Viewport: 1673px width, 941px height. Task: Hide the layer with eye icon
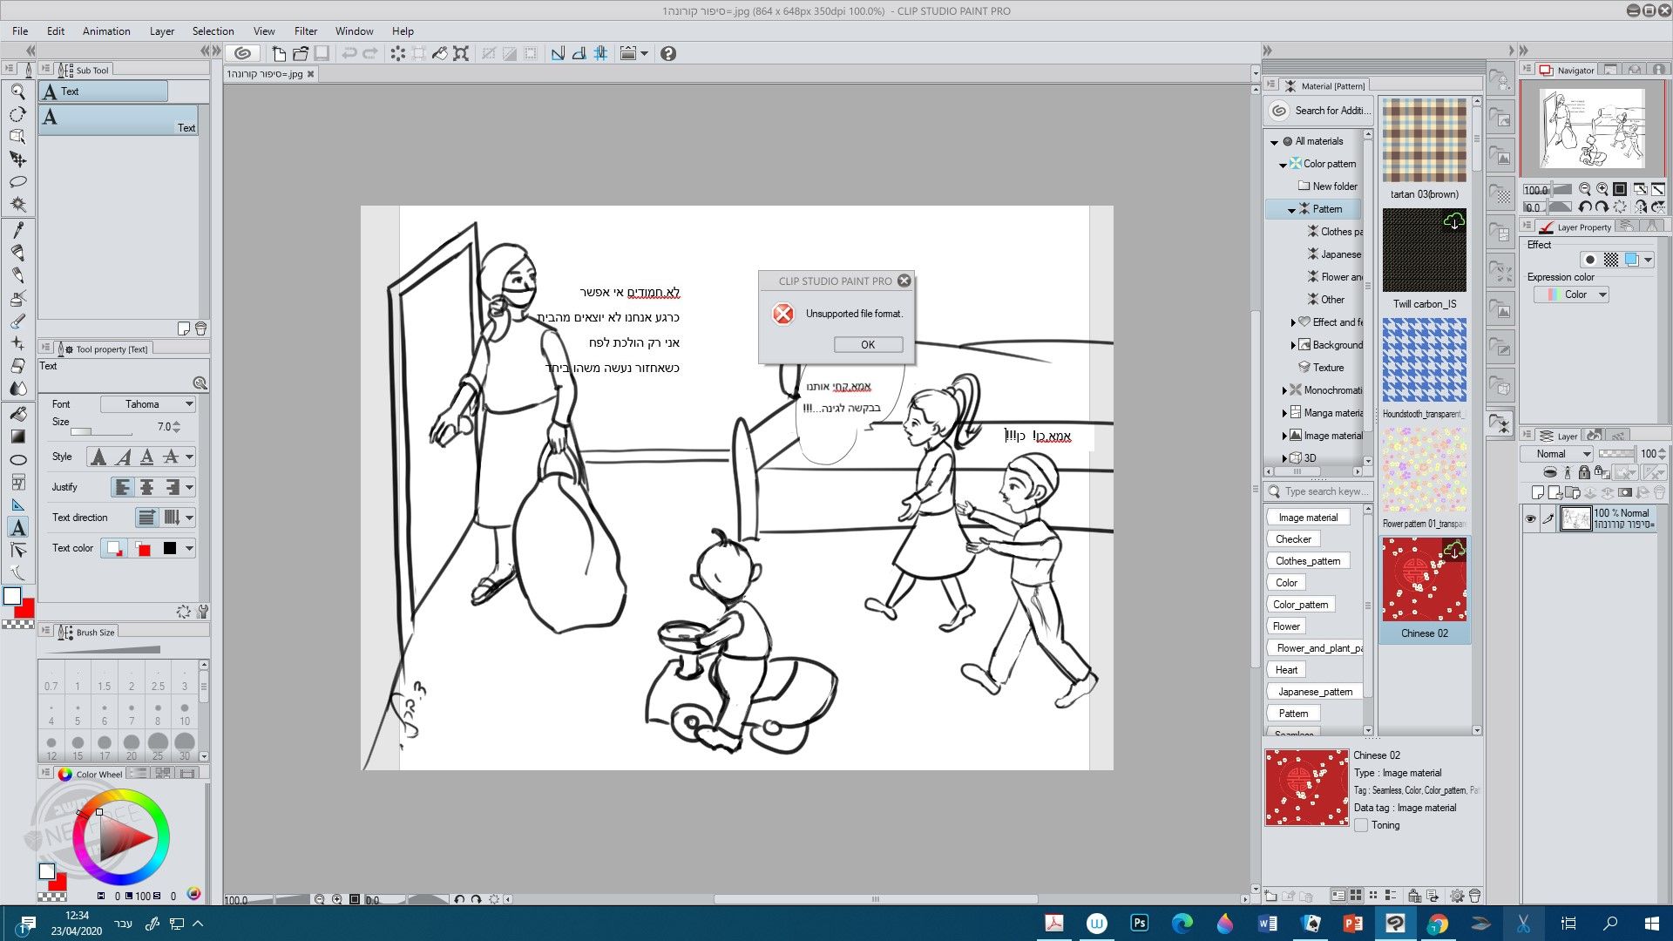(1530, 518)
